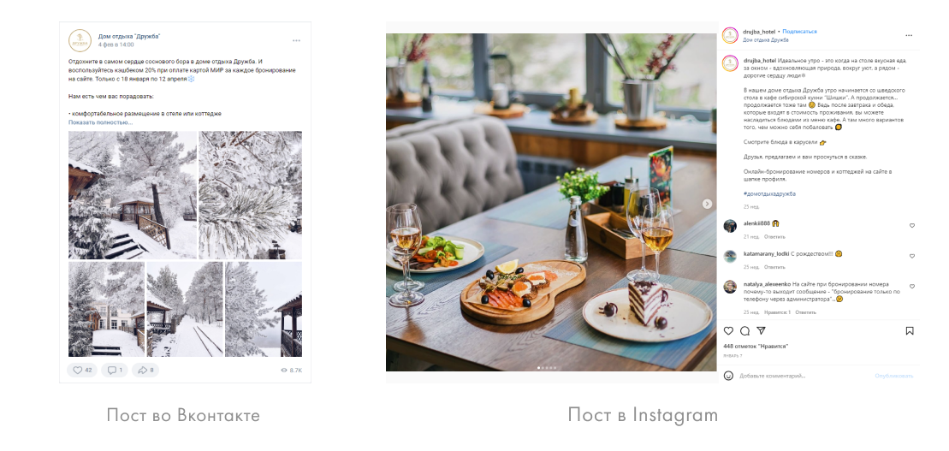Share the VK post with arrow icon

pyautogui.click(x=145, y=370)
